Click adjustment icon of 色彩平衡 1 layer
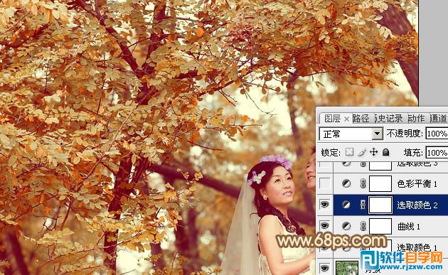Viewport: 448px width, 275px height. pos(346,183)
